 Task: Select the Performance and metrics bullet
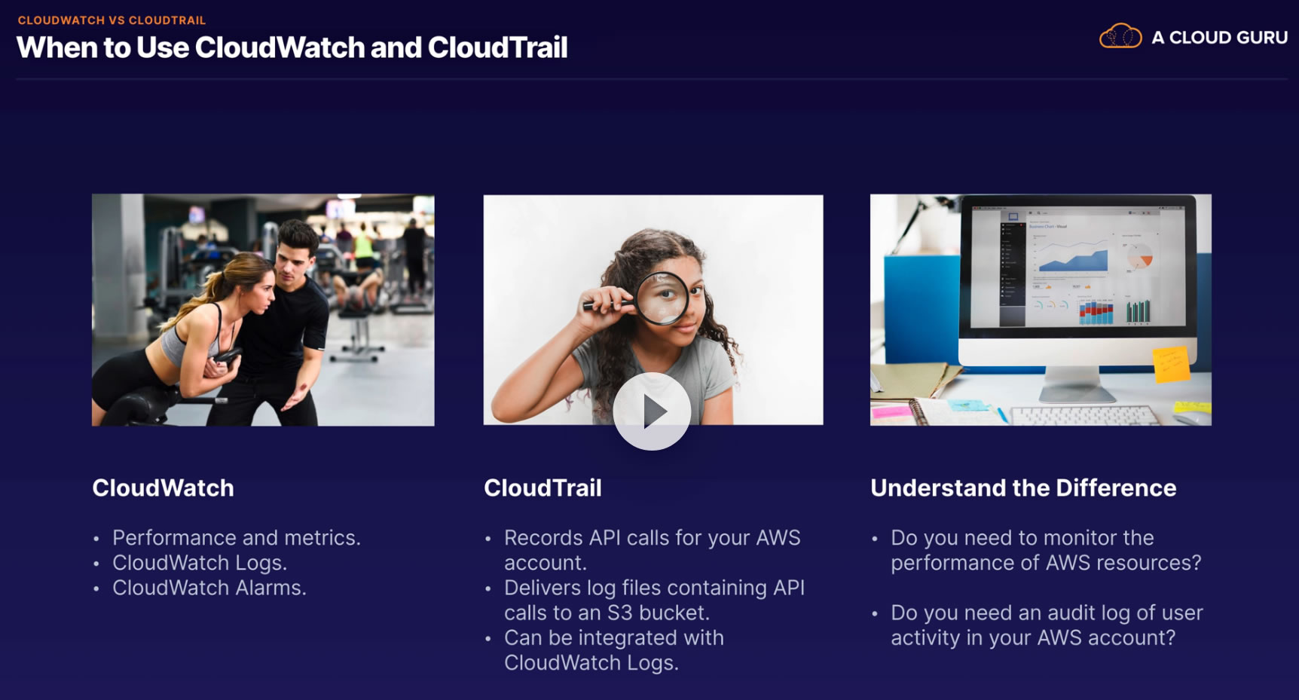(237, 538)
